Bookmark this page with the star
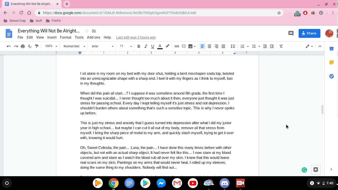This screenshot has height=190, width=338. coord(279,13)
